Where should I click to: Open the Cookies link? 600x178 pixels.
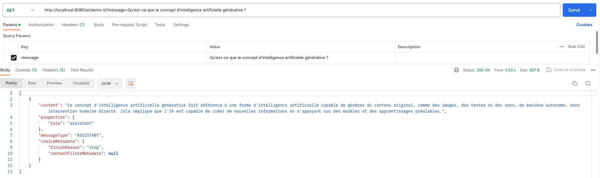click(584, 25)
